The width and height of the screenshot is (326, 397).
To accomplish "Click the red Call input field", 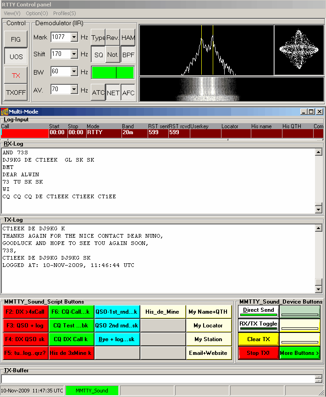I will point(25,133).
